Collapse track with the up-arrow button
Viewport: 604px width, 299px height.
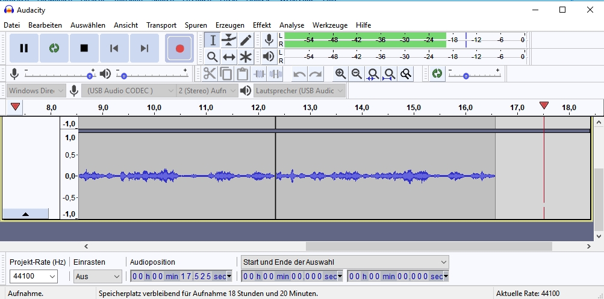click(25, 214)
